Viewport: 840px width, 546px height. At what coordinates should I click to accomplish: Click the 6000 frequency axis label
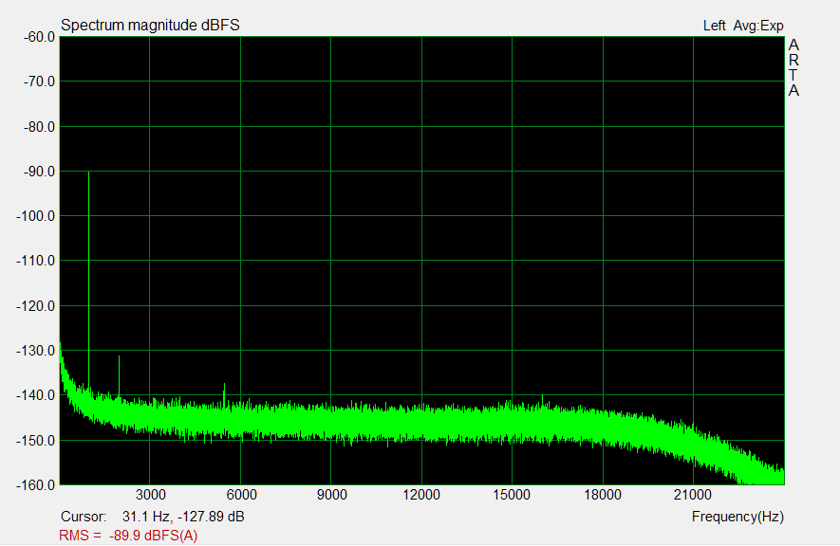point(242,495)
